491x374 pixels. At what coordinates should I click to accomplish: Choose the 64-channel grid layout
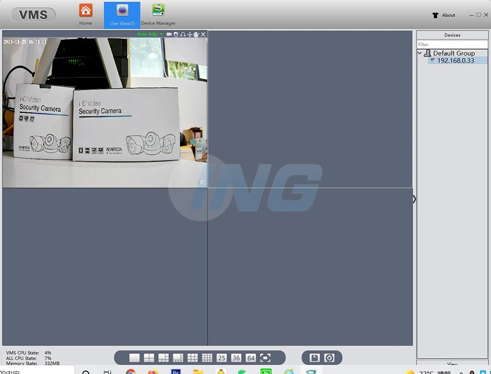[250, 358]
